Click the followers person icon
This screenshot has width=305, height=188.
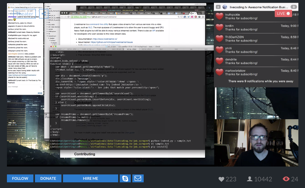250,179
